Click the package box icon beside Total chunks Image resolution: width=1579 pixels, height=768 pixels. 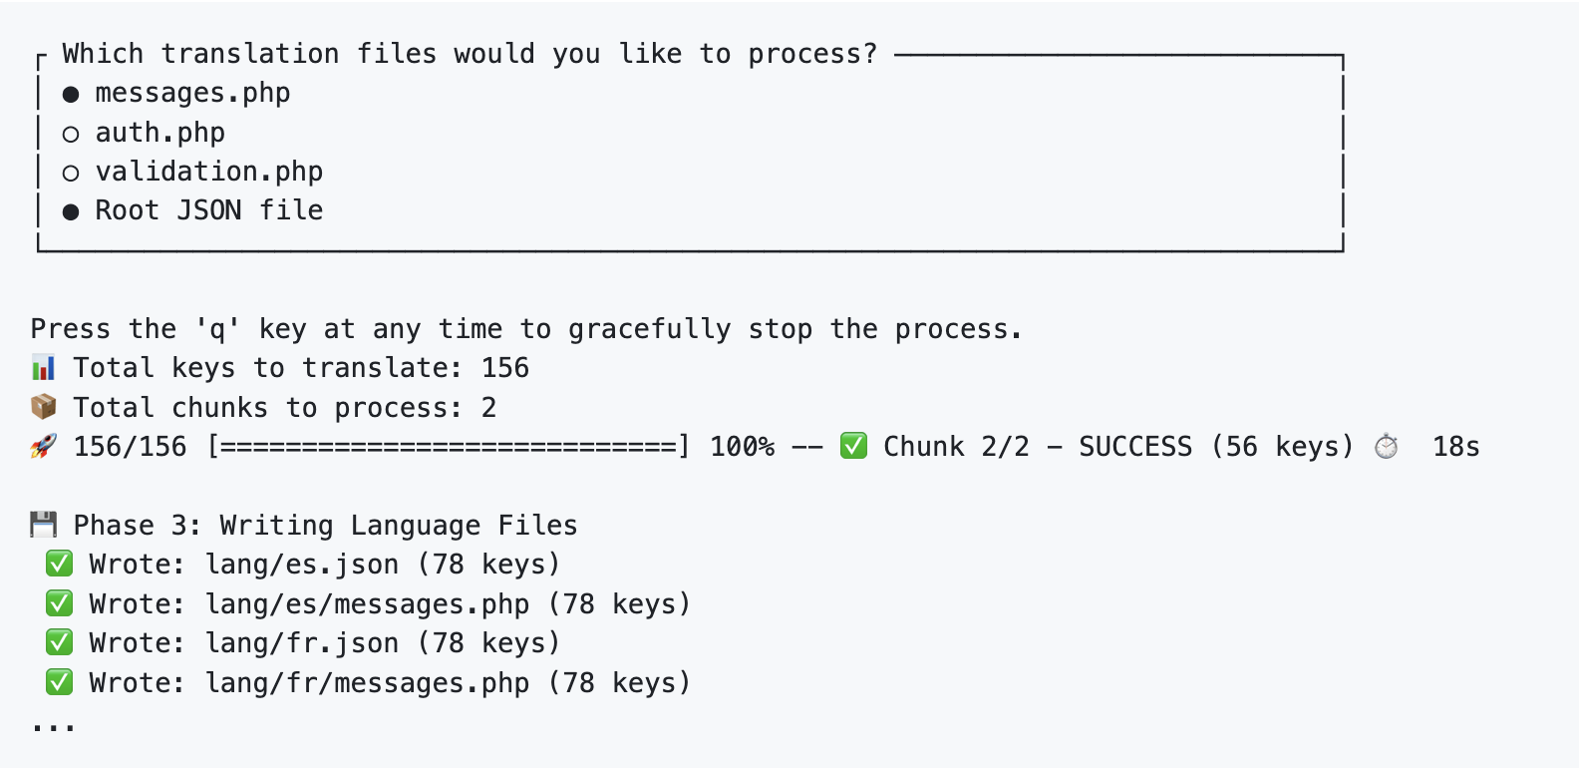(x=43, y=407)
